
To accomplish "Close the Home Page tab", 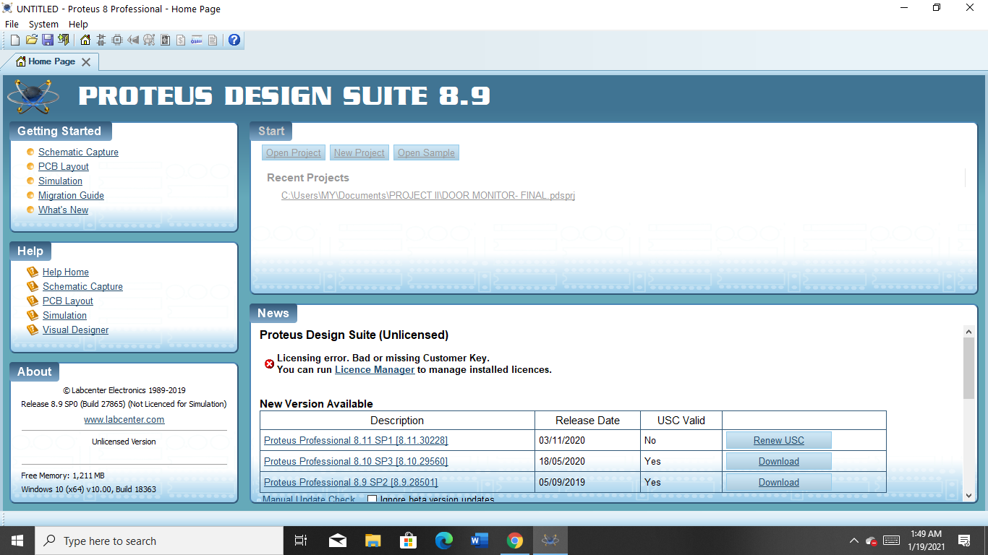I will coord(86,62).
